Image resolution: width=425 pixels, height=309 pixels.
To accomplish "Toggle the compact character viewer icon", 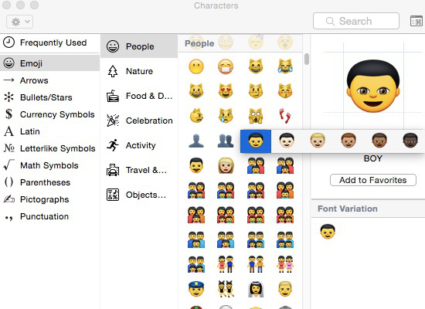I will (416, 21).
